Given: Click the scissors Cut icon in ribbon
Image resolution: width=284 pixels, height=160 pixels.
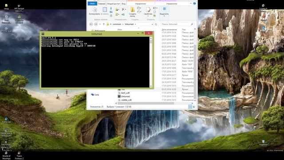Looking at the screenshot, I should pos(111,8).
